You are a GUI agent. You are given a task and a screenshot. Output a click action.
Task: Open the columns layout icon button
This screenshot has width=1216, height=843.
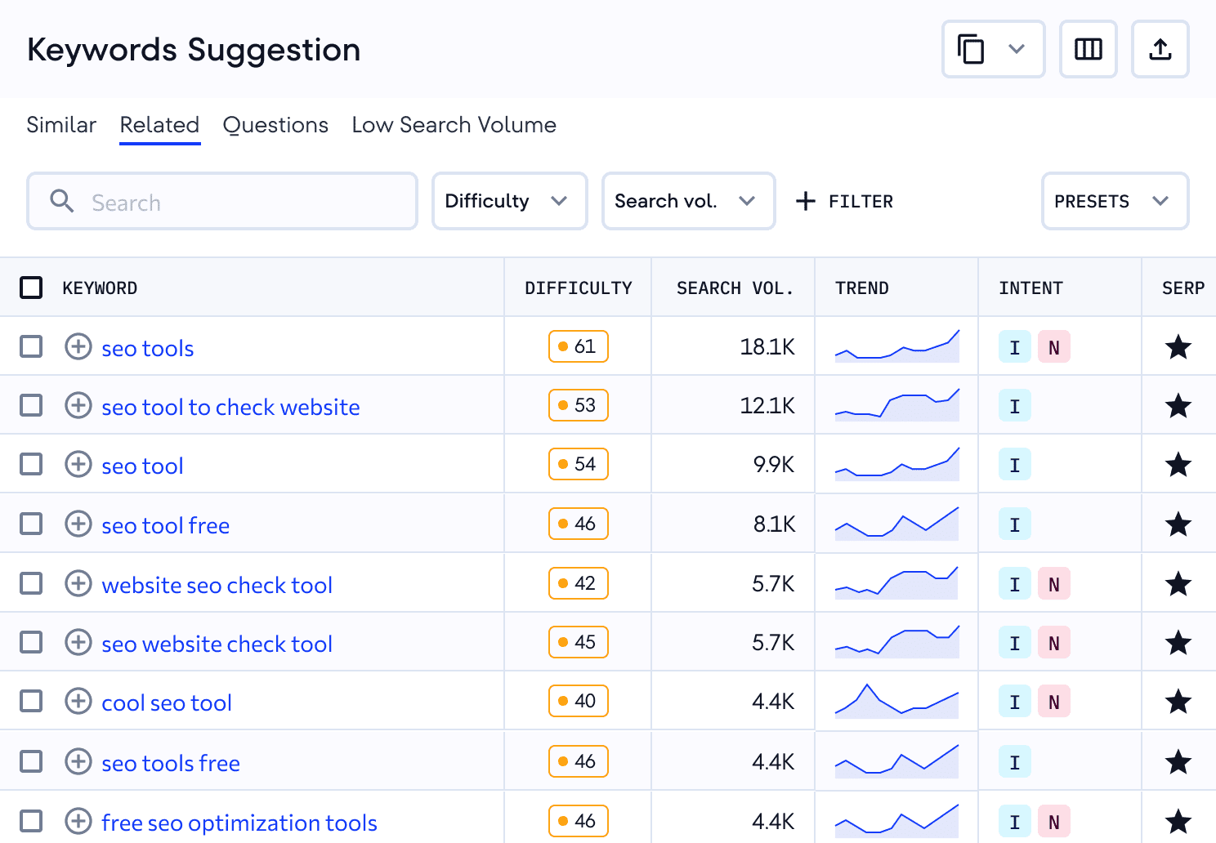(1088, 50)
